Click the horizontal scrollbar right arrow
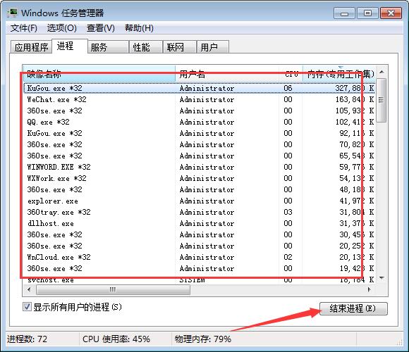 pyautogui.click(x=369, y=289)
